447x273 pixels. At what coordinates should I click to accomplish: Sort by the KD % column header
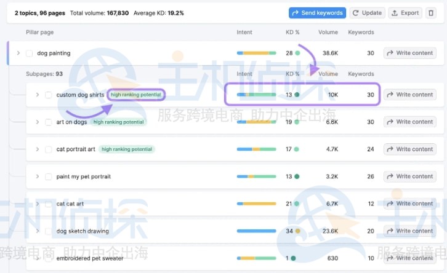tap(292, 32)
